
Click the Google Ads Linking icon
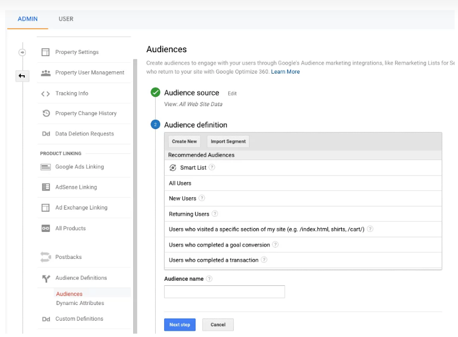(46, 167)
